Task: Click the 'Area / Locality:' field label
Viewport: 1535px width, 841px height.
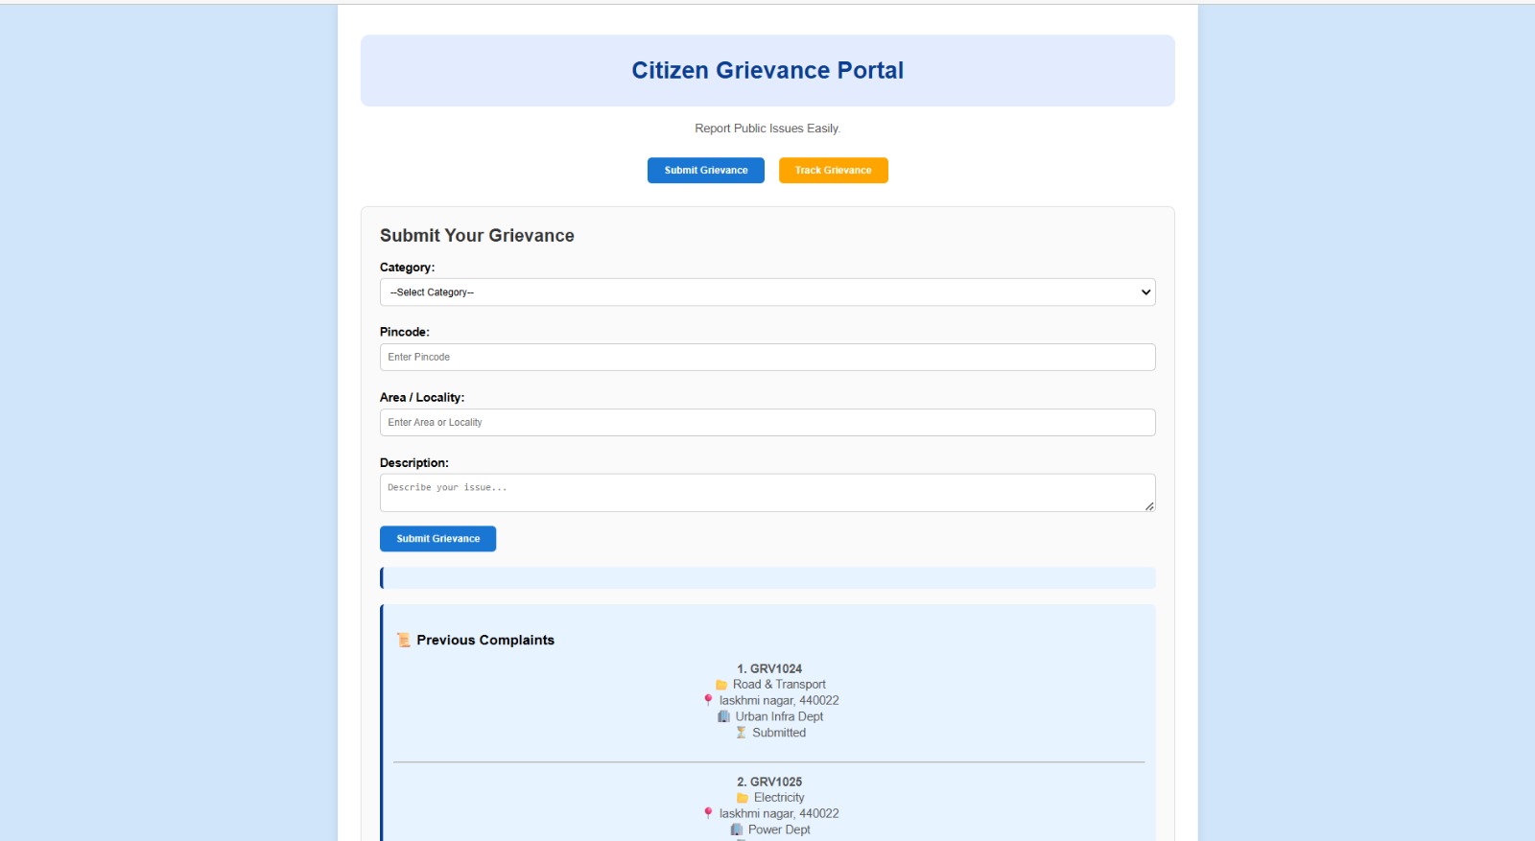Action: click(422, 397)
